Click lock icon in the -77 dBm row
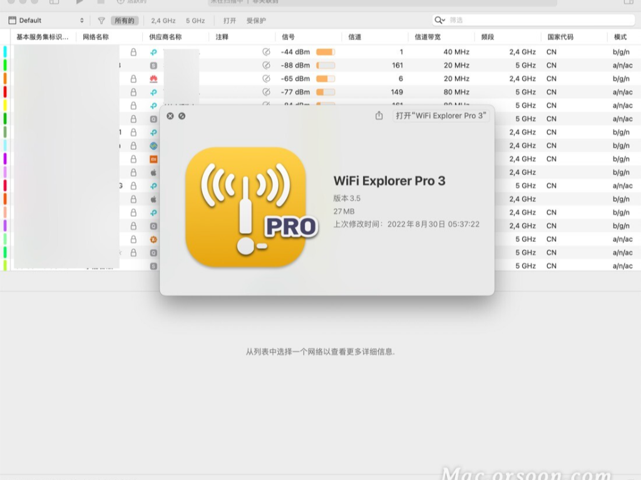Viewport: 641px width, 480px height. 133,92
